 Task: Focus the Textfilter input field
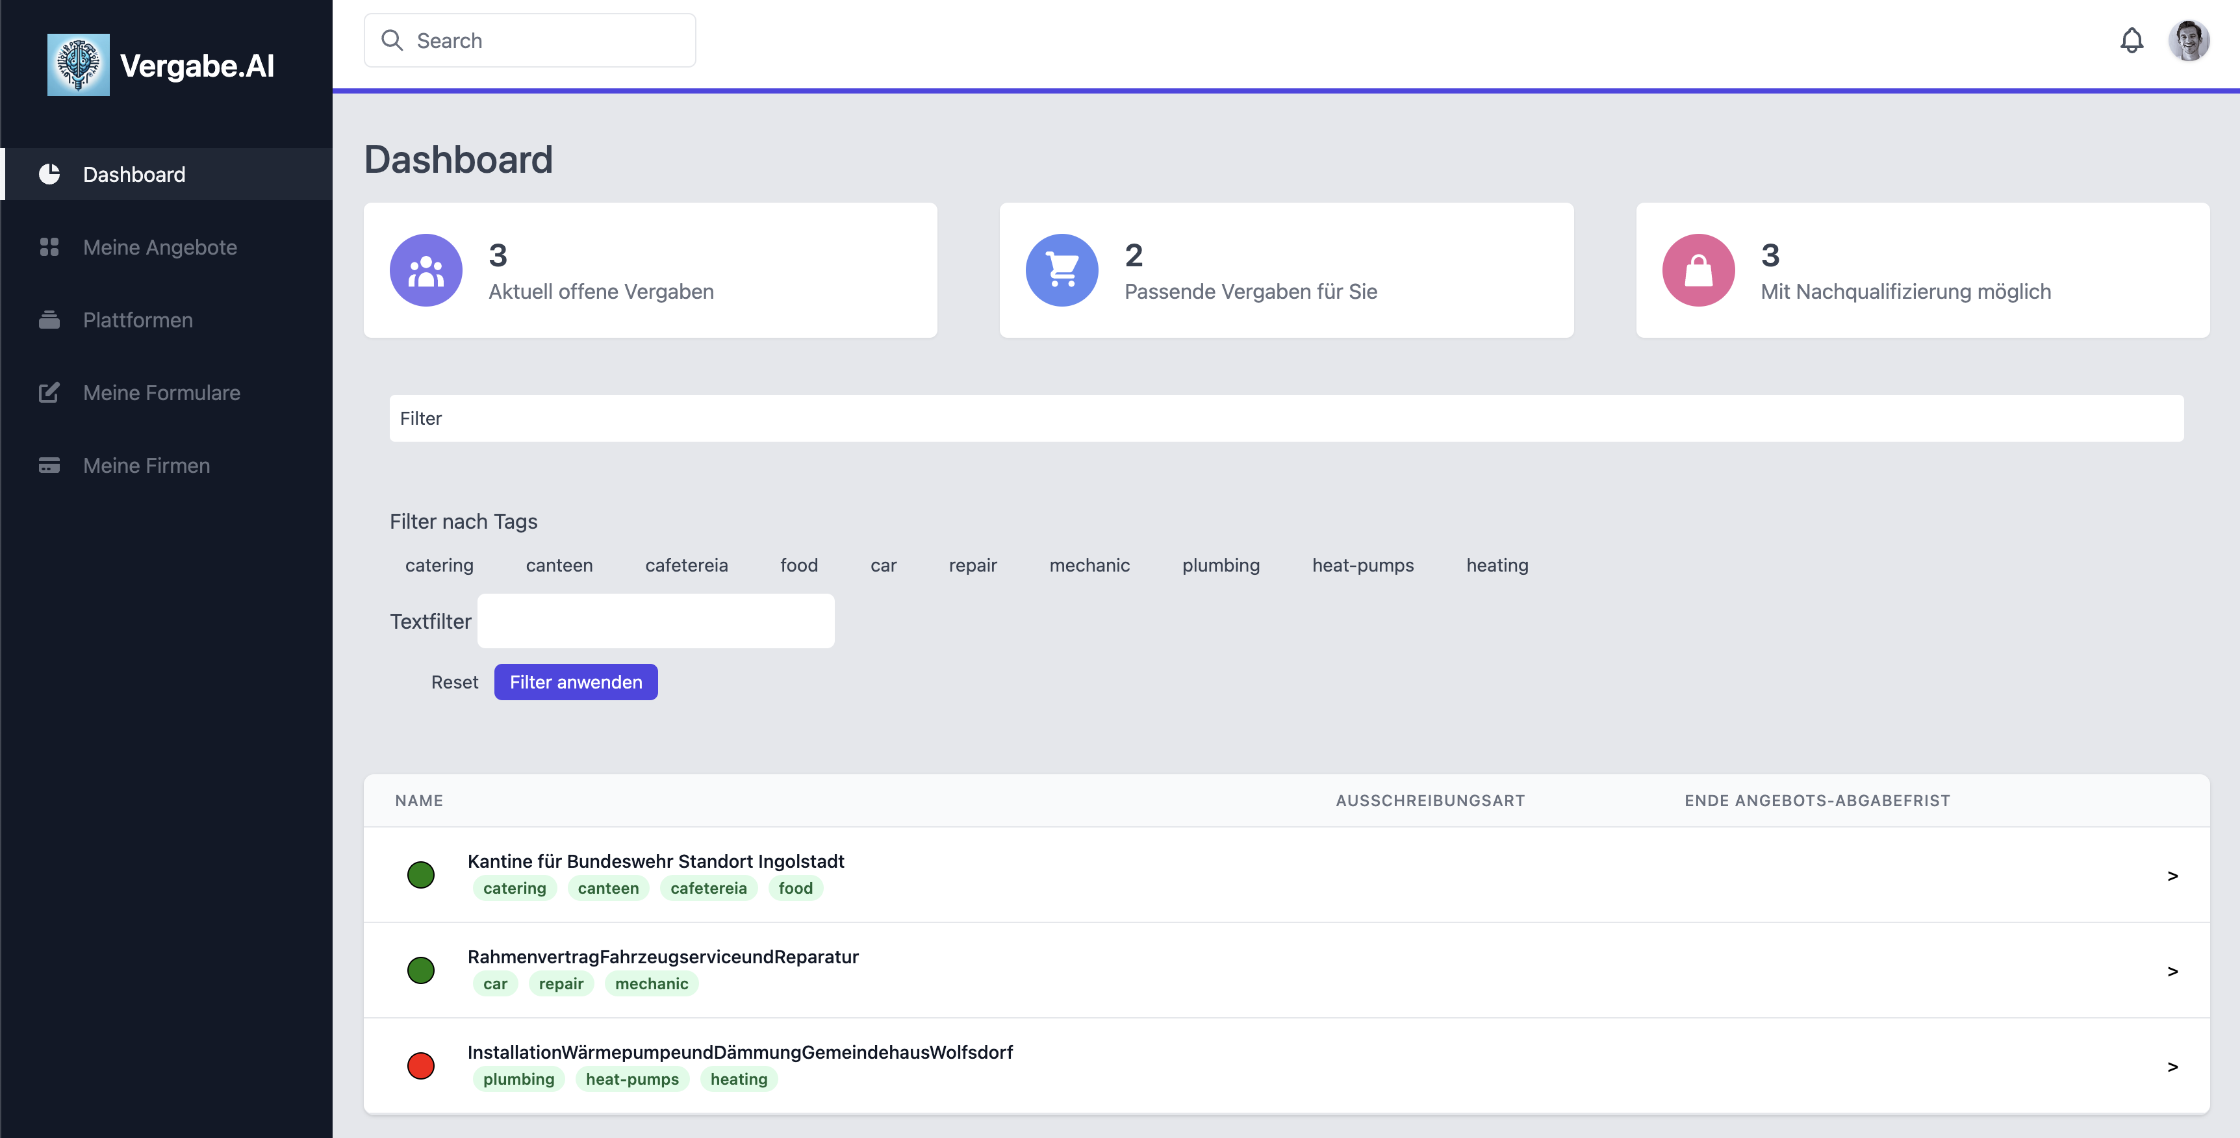[x=655, y=621]
